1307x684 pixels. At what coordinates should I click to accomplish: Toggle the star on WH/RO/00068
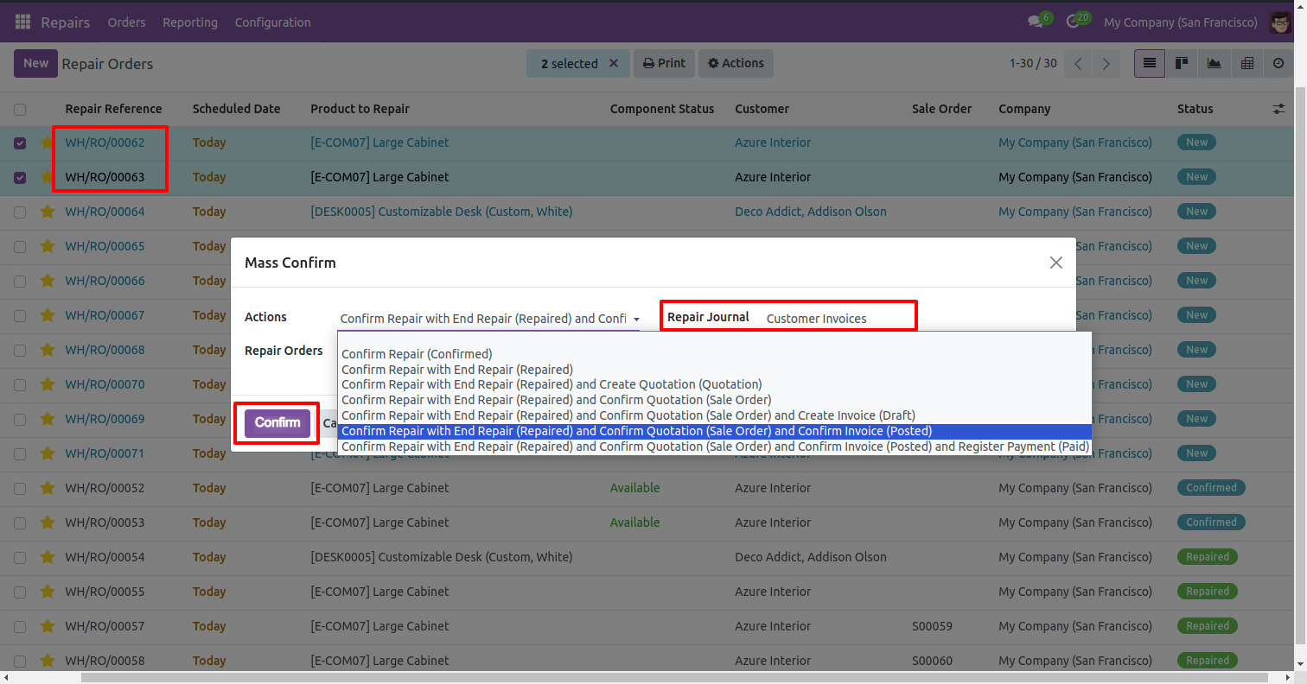[x=48, y=350]
